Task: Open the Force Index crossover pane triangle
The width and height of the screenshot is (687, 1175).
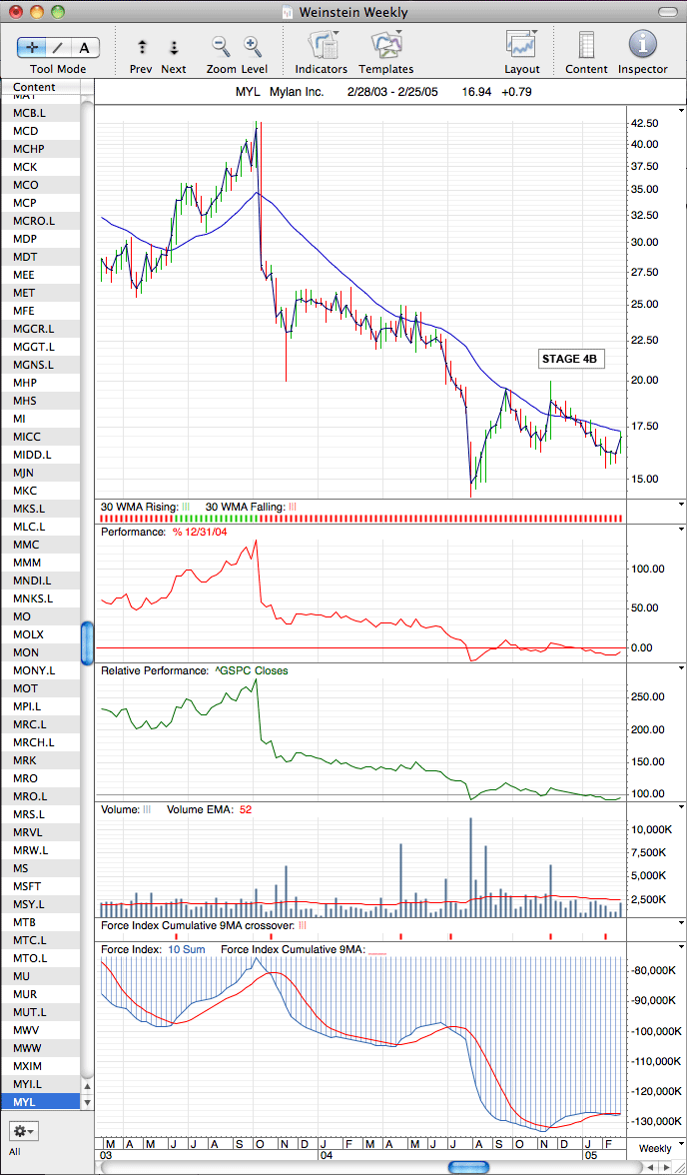Action: click(x=681, y=923)
